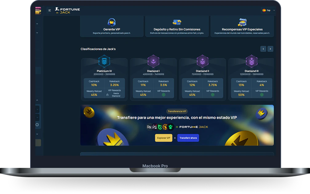Click the 'Transfiere para una mejor experiencia' headline
This screenshot has height=194, width=310.
click(x=177, y=118)
